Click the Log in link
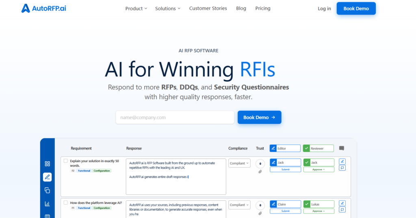The image size is (416, 218). click(x=324, y=9)
